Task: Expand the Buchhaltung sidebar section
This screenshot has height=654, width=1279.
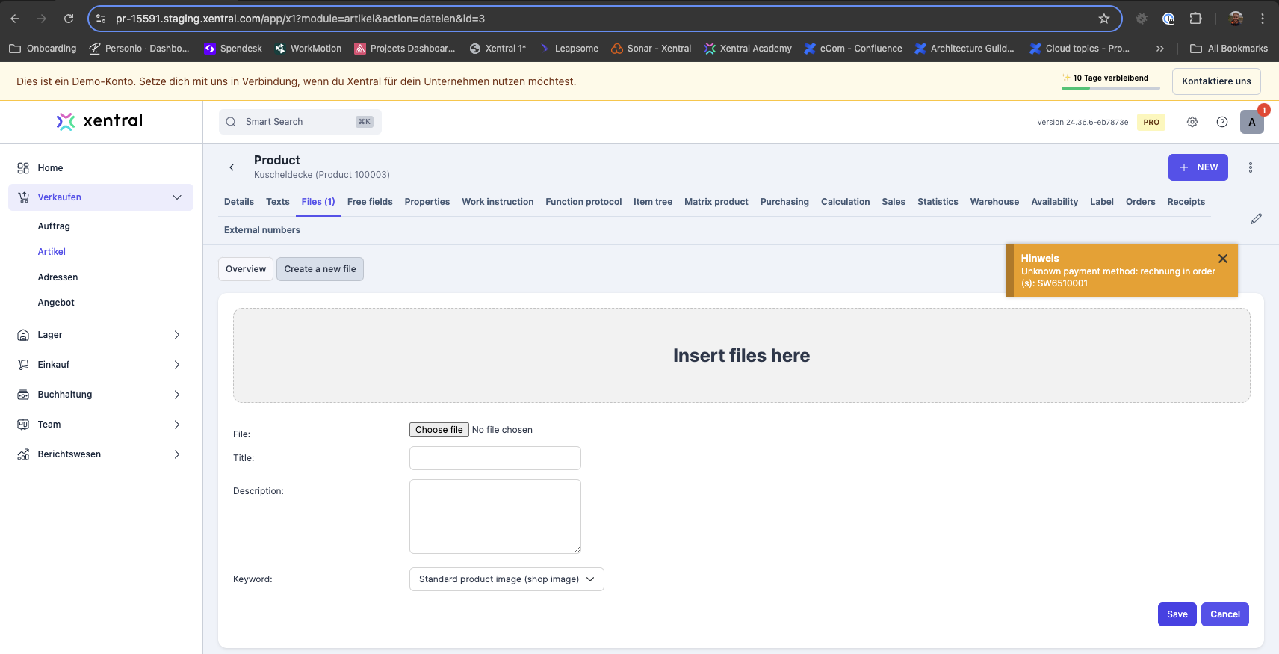Action: point(176,395)
